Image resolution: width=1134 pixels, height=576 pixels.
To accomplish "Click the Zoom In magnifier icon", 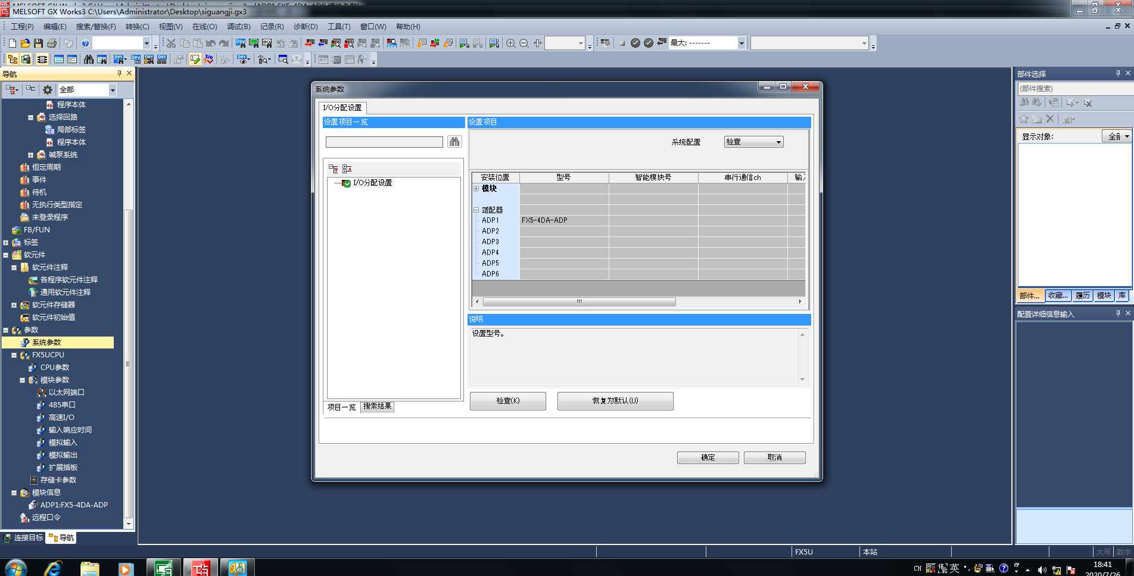I will tap(510, 43).
